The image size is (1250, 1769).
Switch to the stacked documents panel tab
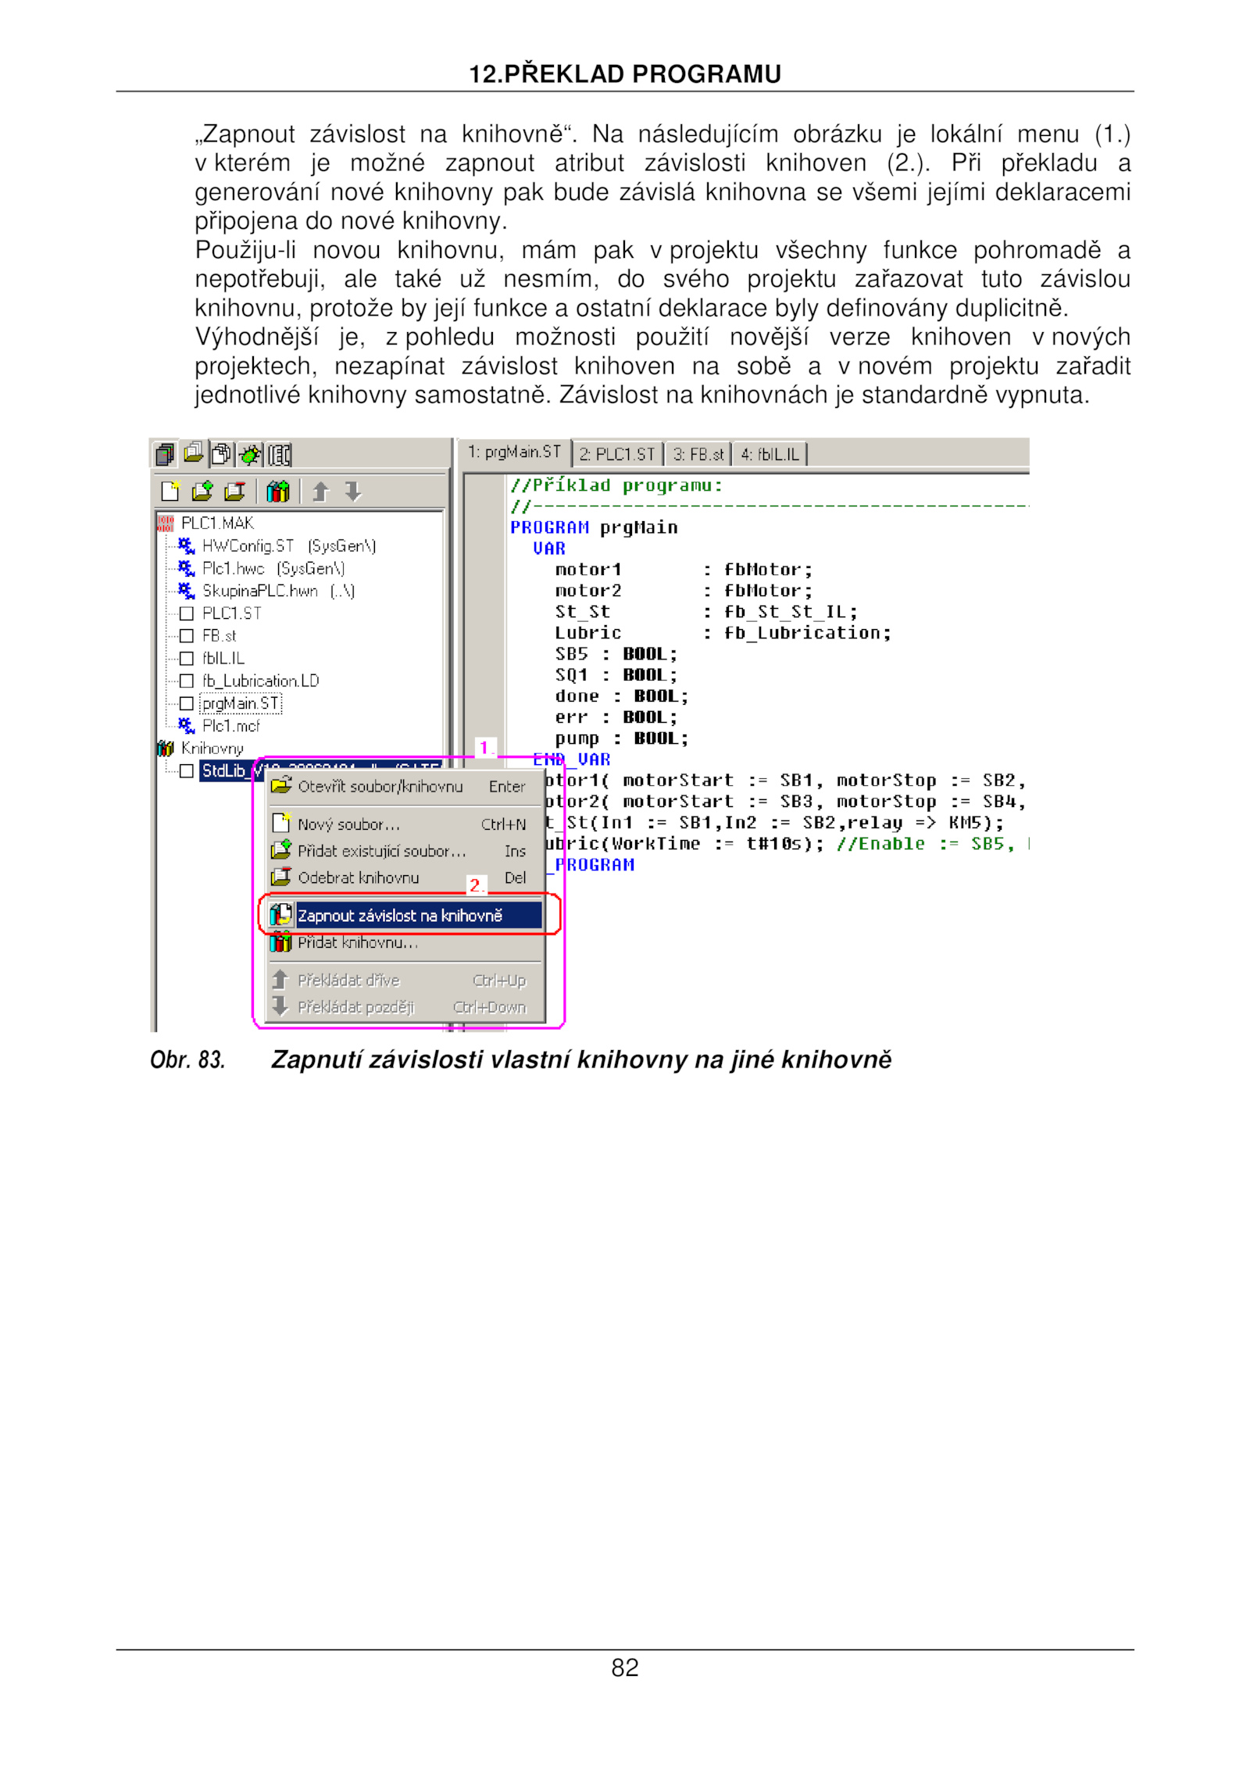222,454
